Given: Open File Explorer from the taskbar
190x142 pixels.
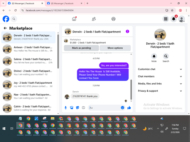Looking at the screenshot, I should pyautogui.click(x=52, y=119).
